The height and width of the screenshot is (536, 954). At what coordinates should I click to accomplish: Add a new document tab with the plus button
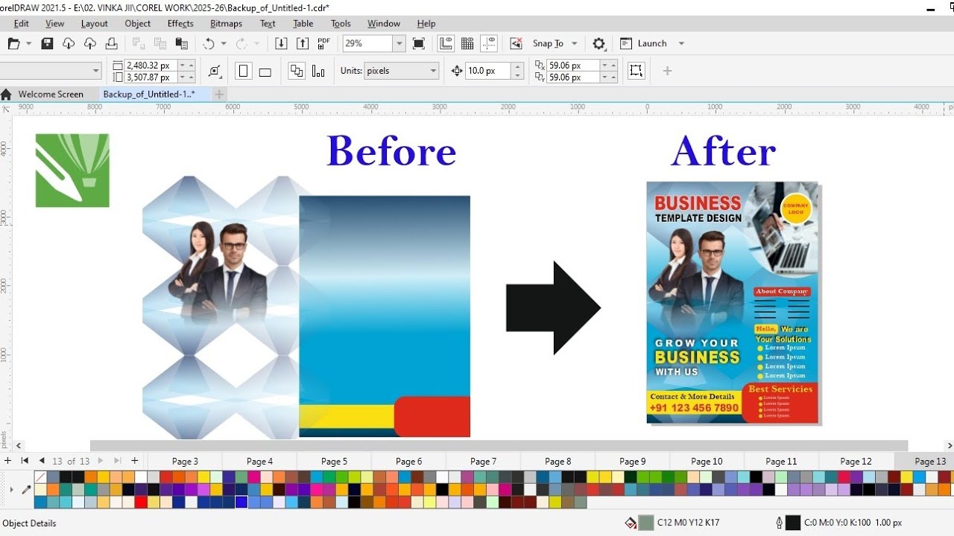click(x=219, y=95)
